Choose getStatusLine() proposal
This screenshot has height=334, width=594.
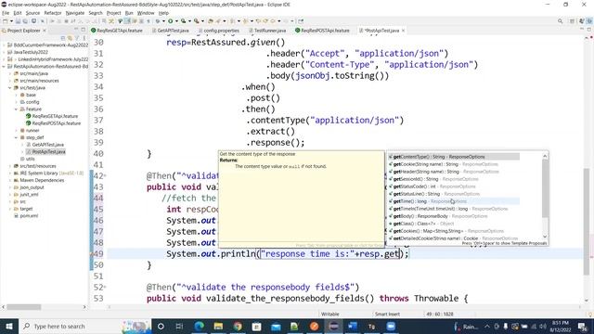454,194
